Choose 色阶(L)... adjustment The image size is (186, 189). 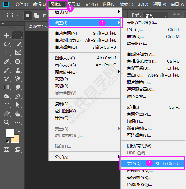(x=153, y=30)
